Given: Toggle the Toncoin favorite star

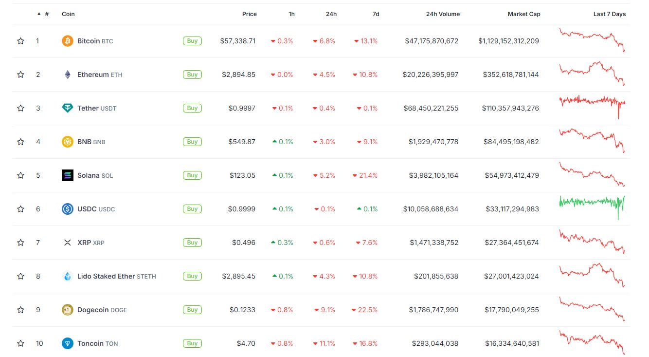Looking at the screenshot, I should coord(20,343).
